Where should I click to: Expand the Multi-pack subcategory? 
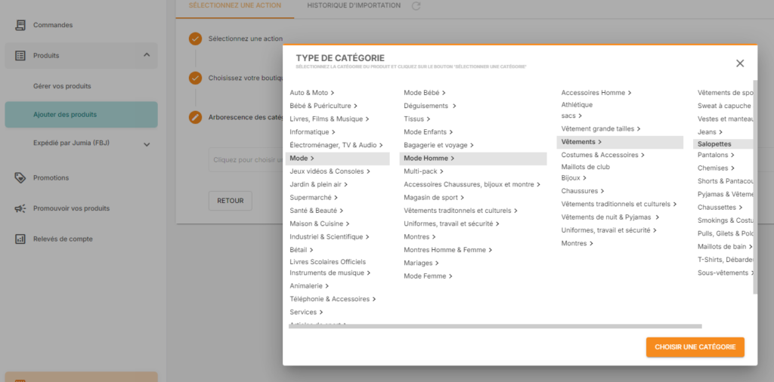423,171
